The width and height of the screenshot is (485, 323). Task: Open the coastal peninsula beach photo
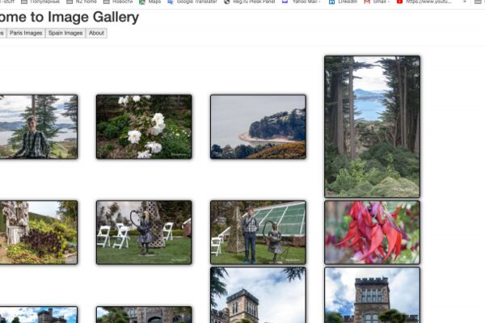(x=258, y=127)
